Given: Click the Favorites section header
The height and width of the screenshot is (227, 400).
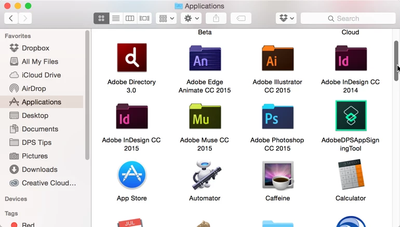Looking at the screenshot, I should [x=18, y=36].
